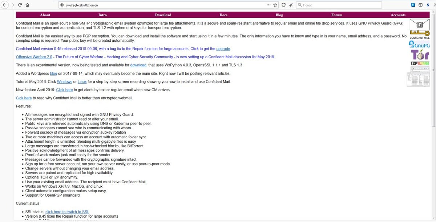The height and width of the screenshot is (222, 436).
Task: Open the browser home page
Action: [28, 5]
